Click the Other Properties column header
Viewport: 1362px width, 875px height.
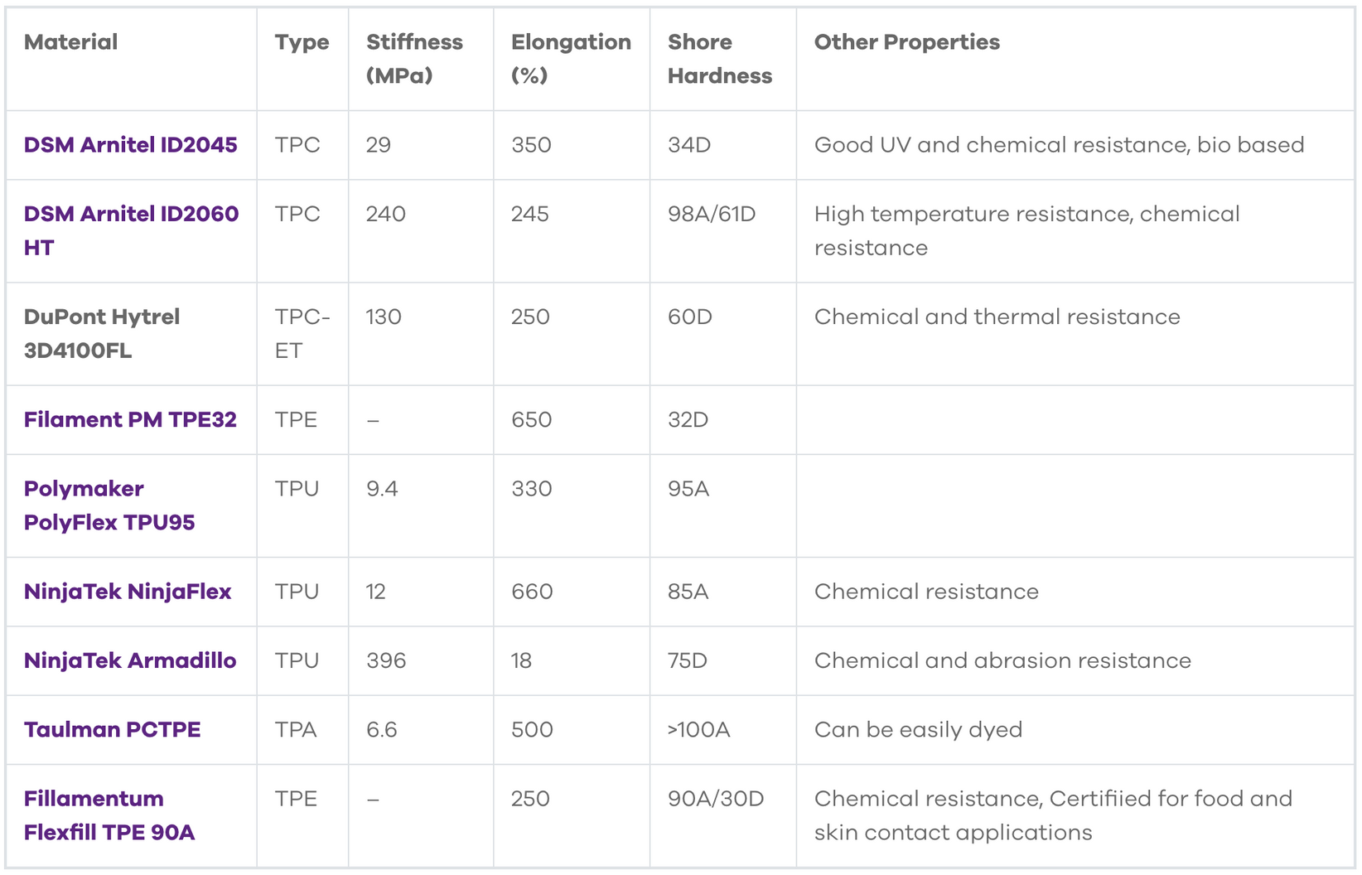(906, 42)
